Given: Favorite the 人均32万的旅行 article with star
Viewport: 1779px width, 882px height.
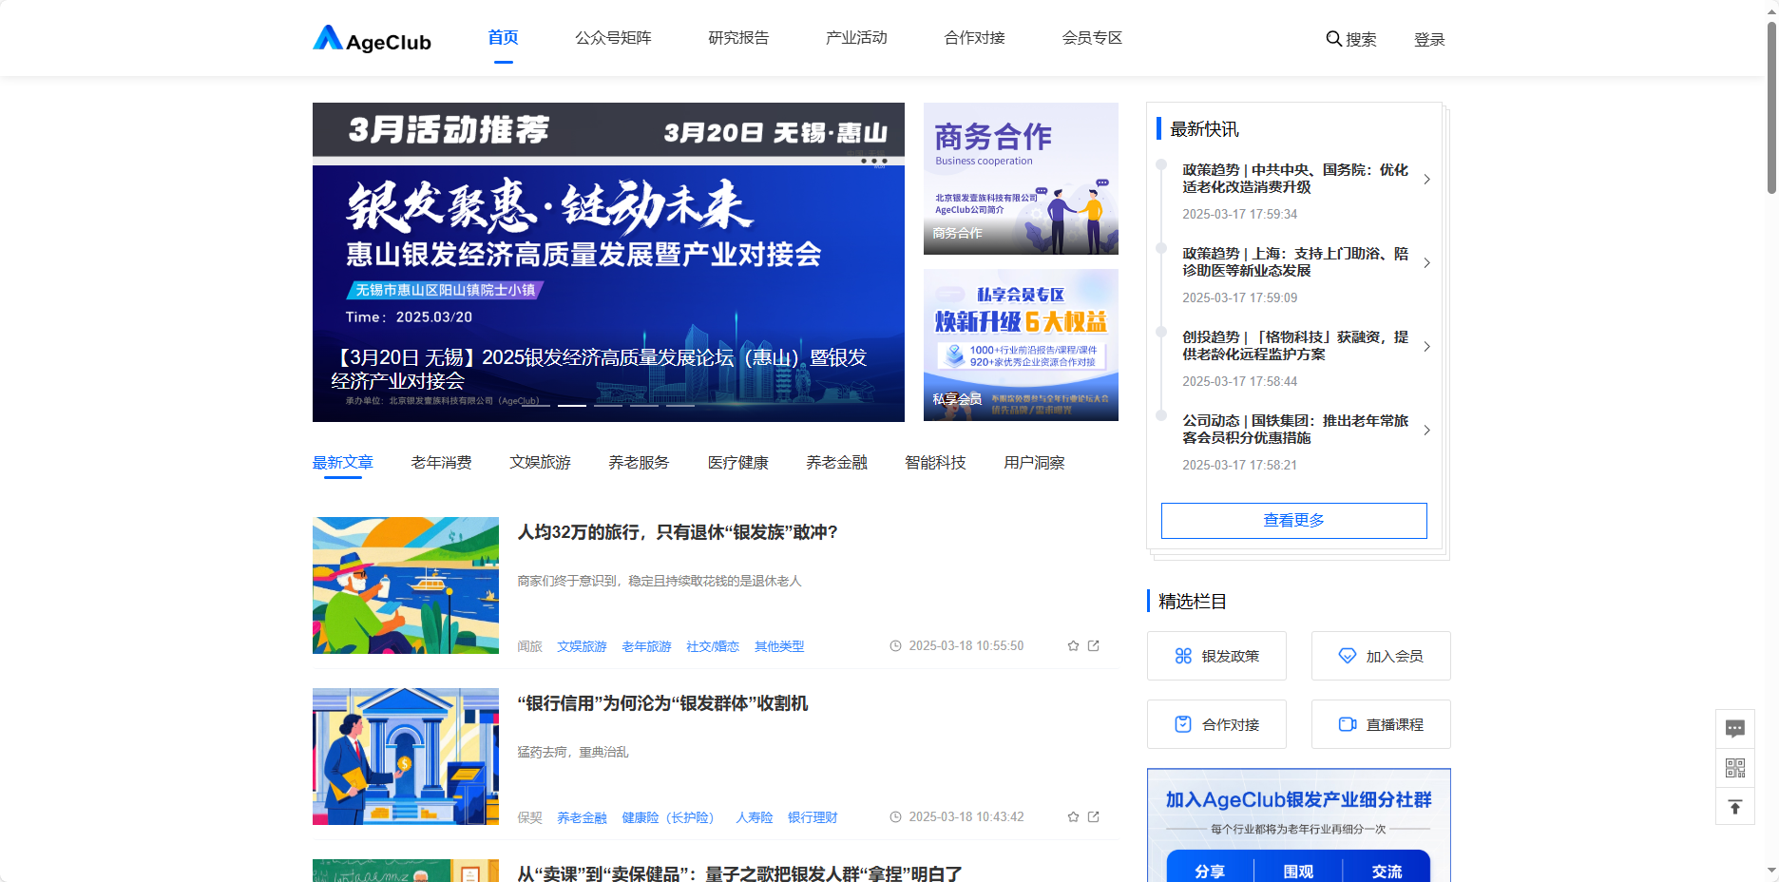Looking at the screenshot, I should point(1073,646).
